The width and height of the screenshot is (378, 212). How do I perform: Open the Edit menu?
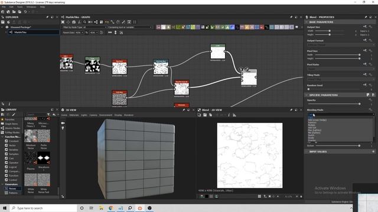click(11, 7)
